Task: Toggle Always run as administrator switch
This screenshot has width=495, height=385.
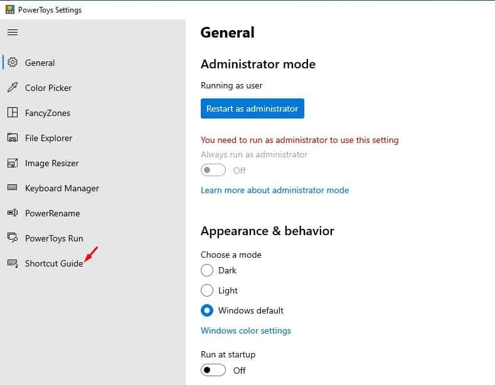Action: (x=213, y=170)
